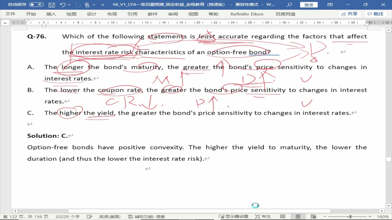This screenshot has width=392, height=220.
Task: Restore down the Word window
Action: [x=365, y=5]
